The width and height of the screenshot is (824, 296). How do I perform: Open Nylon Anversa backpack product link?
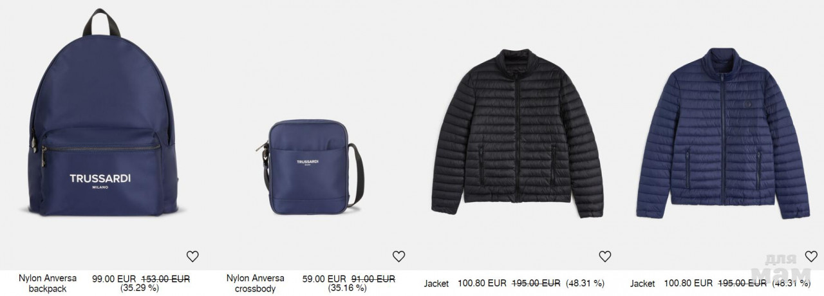tap(48, 283)
